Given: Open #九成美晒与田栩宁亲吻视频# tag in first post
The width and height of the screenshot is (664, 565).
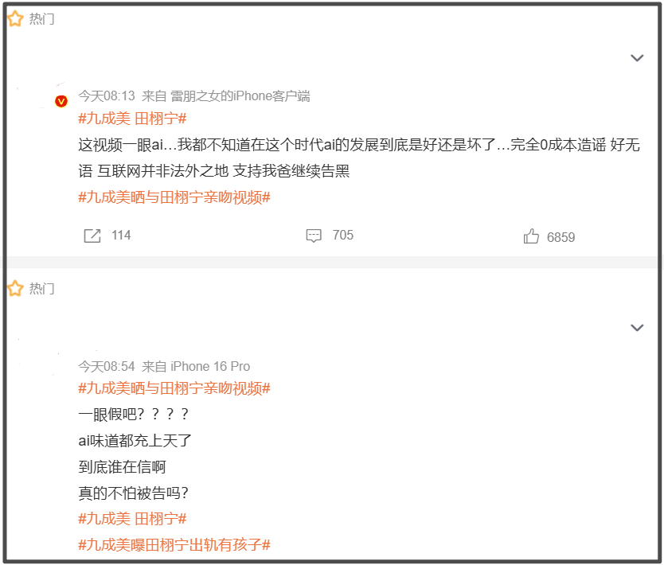Looking at the screenshot, I should pyautogui.click(x=174, y=197).
